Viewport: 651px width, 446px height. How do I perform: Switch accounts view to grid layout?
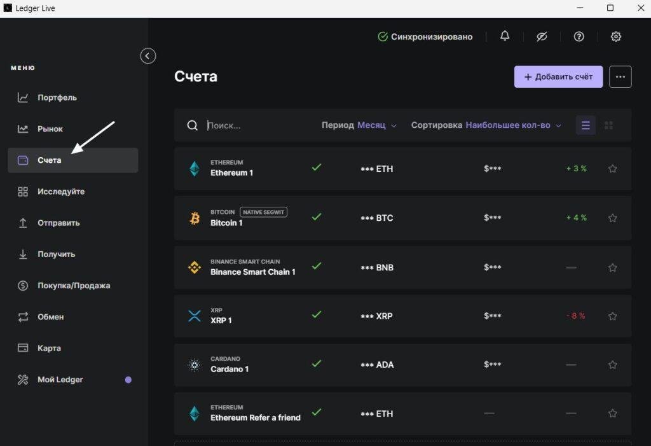pos(608,125)
